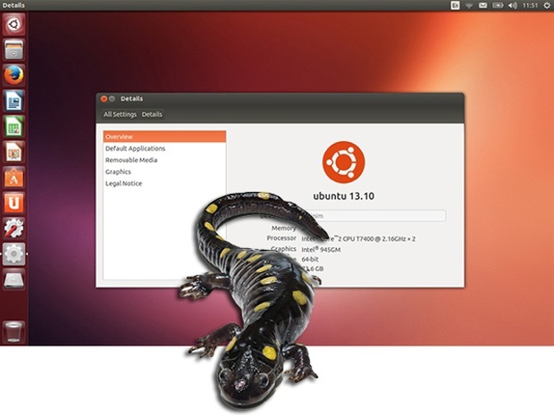Click the graphics value 'Intel® 945GM'
The width and height of the screenshot is (554, 415).
click(x=321, y=249)
